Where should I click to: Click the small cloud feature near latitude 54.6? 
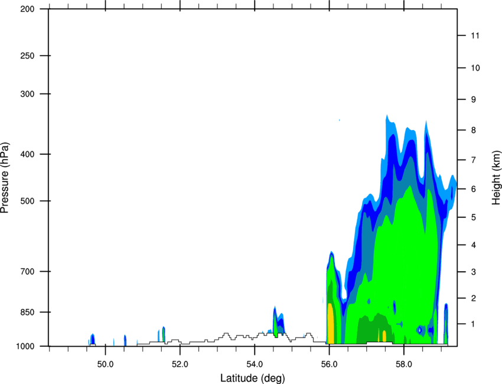278,321
